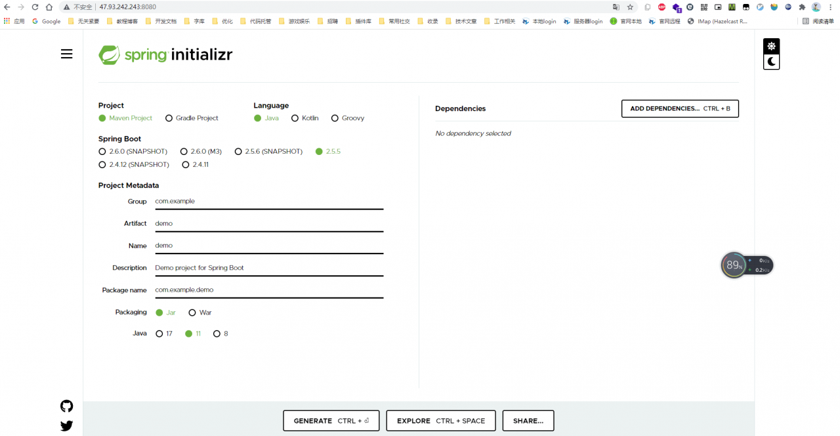This screenshot has width=840, height=436.
Task: Select Spring Boot 2.6.0 (SNAPSHOT)
Action: pos(133,152)
